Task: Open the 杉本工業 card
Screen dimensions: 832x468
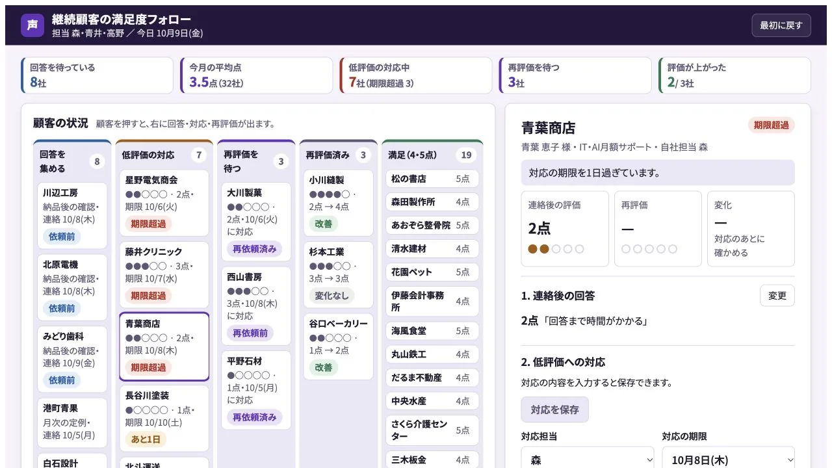Action: tap(339, 275)
